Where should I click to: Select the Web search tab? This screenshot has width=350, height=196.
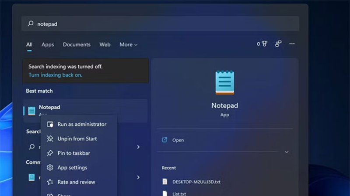(x=105, y=44)
